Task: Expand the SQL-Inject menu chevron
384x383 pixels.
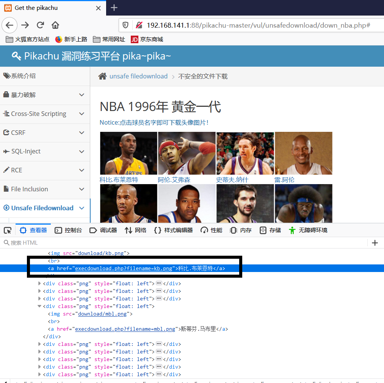Action: click(x=82, y=152)
